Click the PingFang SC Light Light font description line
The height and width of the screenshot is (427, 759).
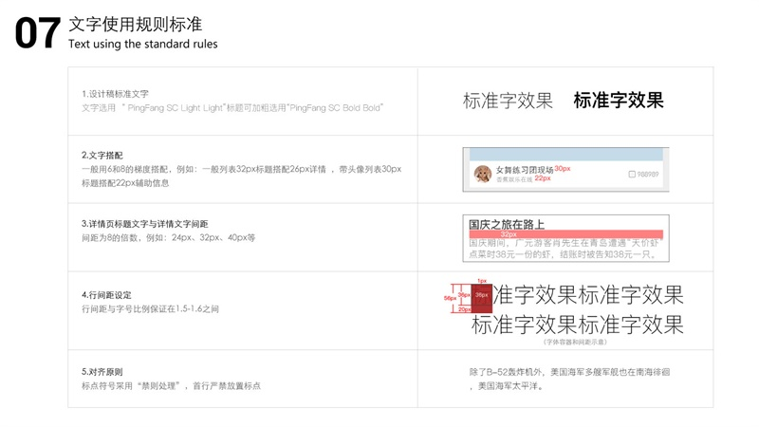232,108
